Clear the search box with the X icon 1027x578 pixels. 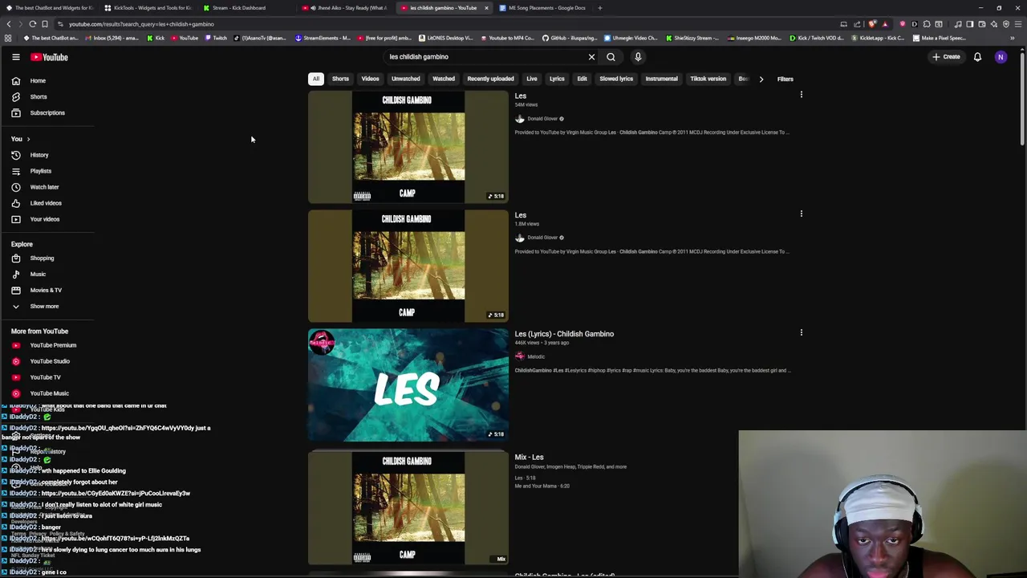click(591, 57)
